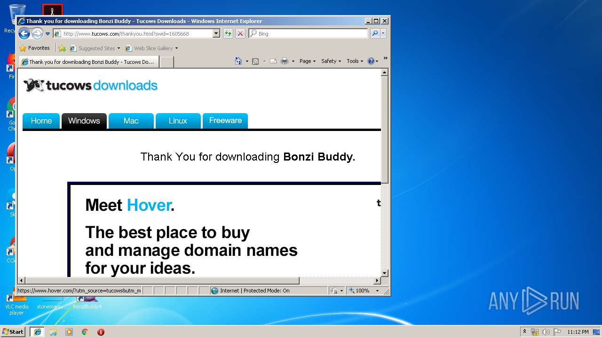Launch Chrome from the taskbar
The height and width of the screenshot is (338, 602).
(85, 332)
